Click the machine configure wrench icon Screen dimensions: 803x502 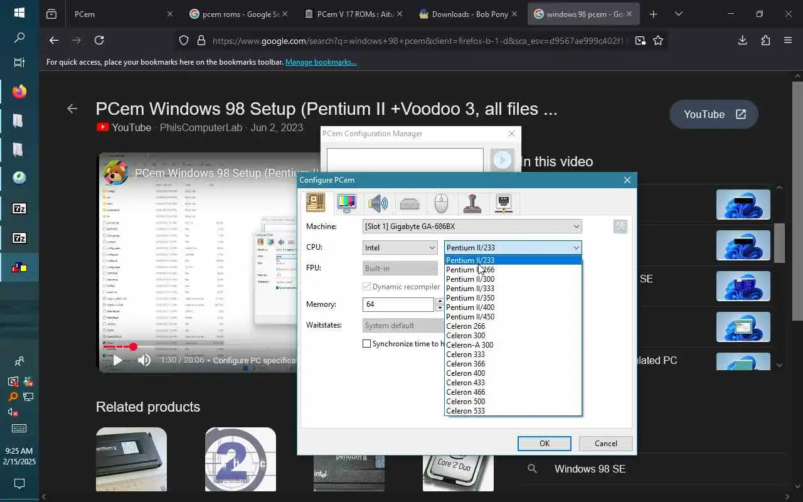pos(620,227)
